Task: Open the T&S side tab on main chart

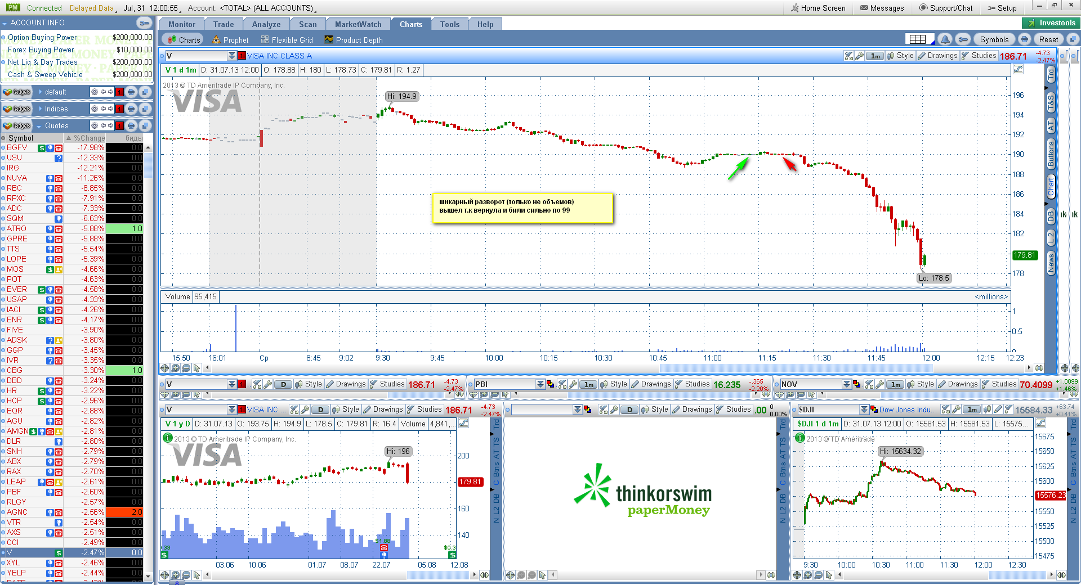Action: tap(1051, 103)
